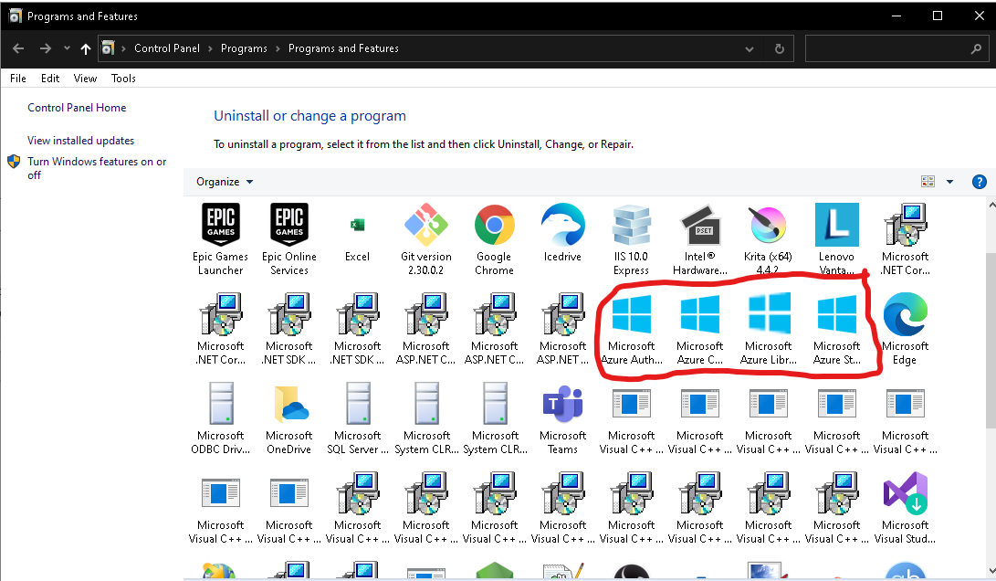Click the vertical scrollbar of program list
Image resolution: width=996 pixels, height=581 pixels.
[991, 341]
